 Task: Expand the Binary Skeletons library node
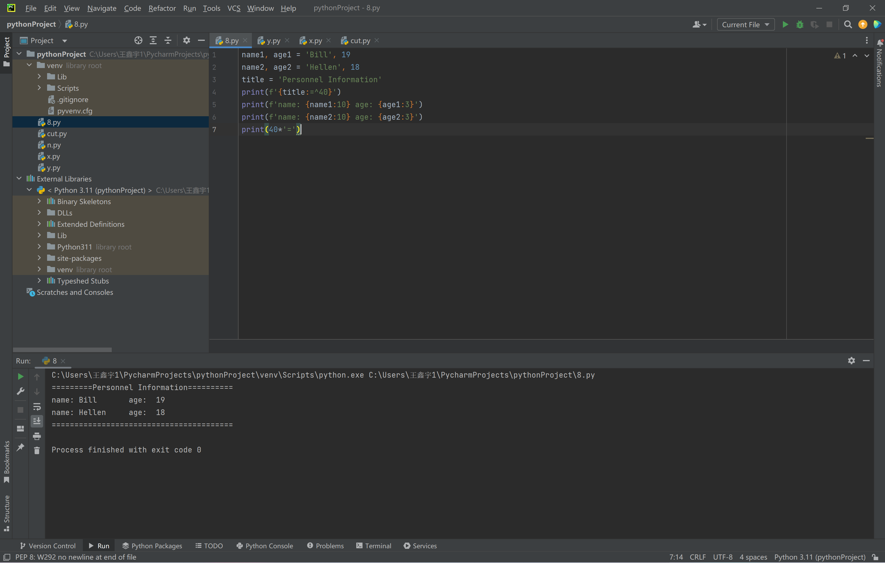[x=39, y=201]
